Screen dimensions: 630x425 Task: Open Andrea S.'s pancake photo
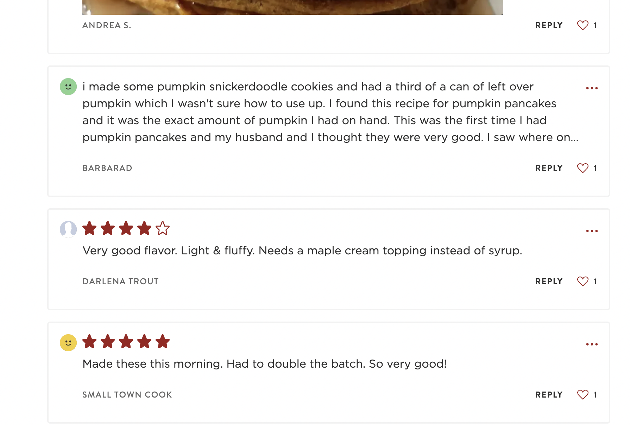(x=293, y=7)
